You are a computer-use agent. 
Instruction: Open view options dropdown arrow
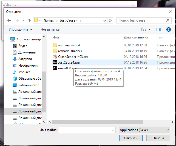149,29
